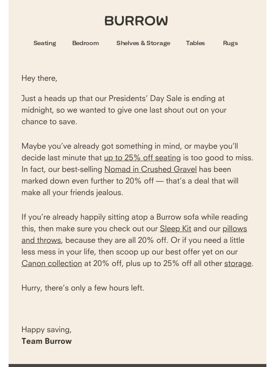Click the 'Hey there,' greeting line
Viewport: 275px width, 367px height.
(x=40, y=78)
